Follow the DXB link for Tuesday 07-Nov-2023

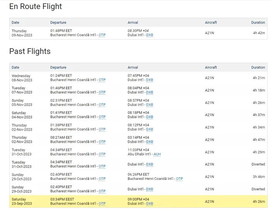tap(149, 92)
